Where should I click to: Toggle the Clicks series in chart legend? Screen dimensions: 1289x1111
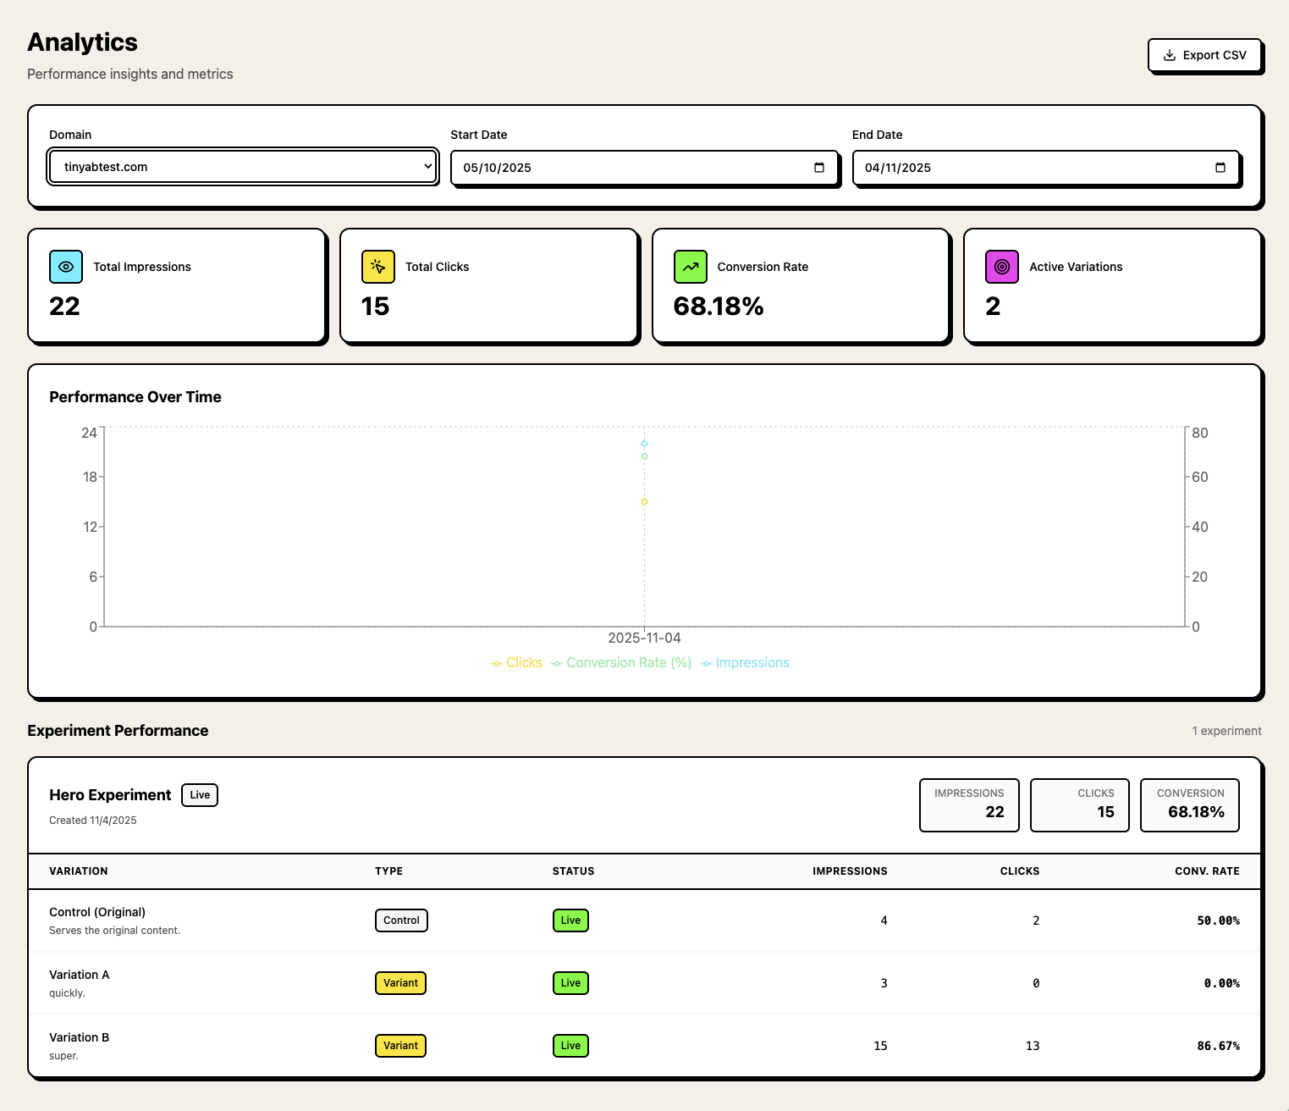coord(517,663)
